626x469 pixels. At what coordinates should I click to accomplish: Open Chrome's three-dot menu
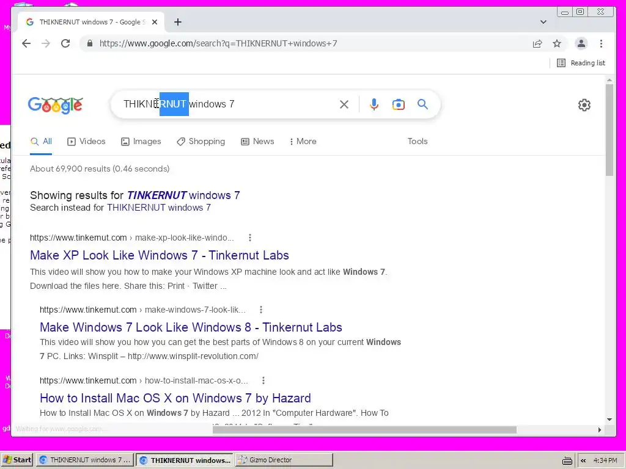click(x=602, y=43)
